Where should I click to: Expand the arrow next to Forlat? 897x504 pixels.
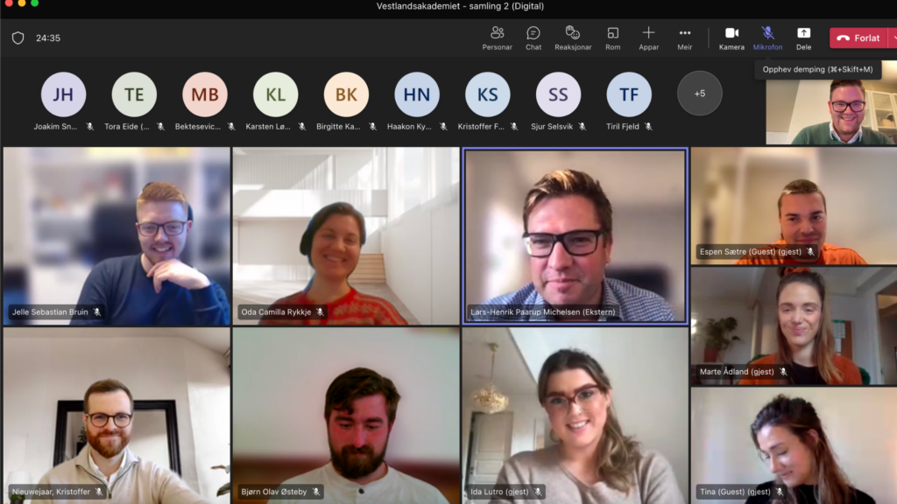[x=893, y=38]
